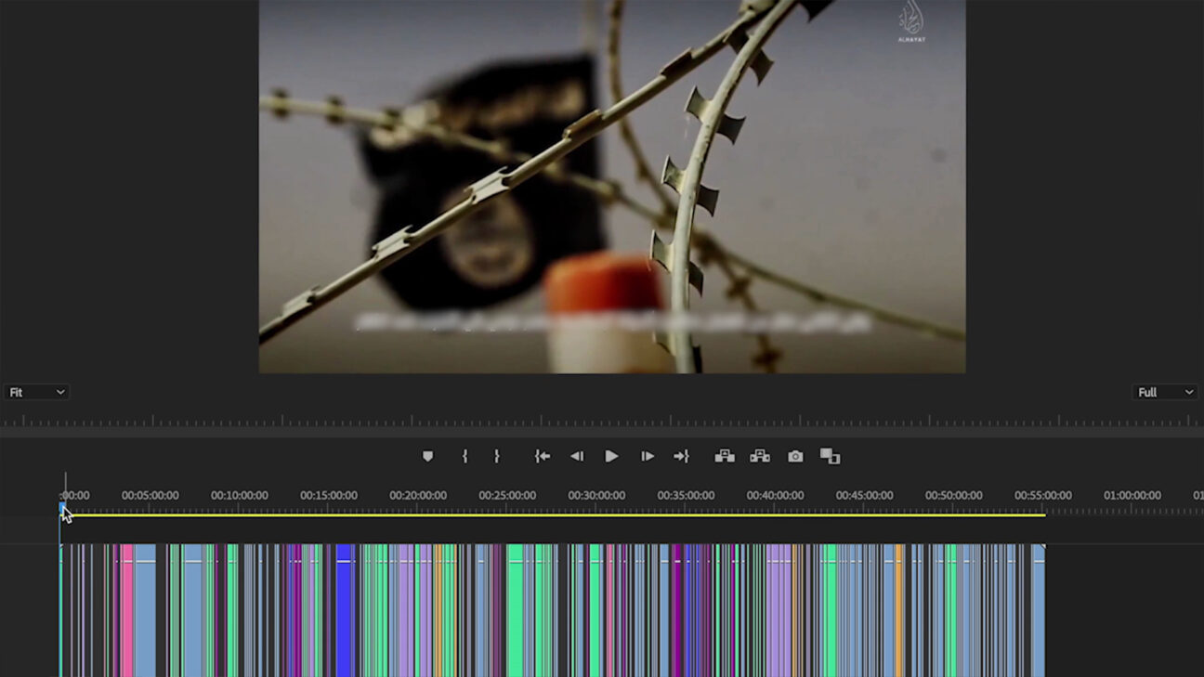Select the bright blue clip in the timeline
This screenshot has height=677, width=1204.
[x=345, y=613]
